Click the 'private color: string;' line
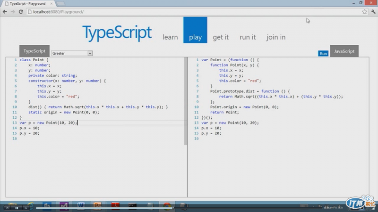 click(x=52, y=75)
